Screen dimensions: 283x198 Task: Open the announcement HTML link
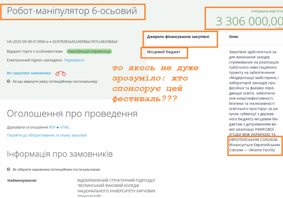64,127
